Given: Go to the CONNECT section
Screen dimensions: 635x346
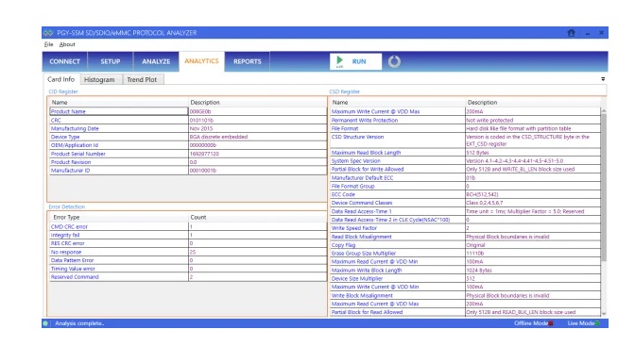Looking at the screenshot, I should [x=65, y=61].
